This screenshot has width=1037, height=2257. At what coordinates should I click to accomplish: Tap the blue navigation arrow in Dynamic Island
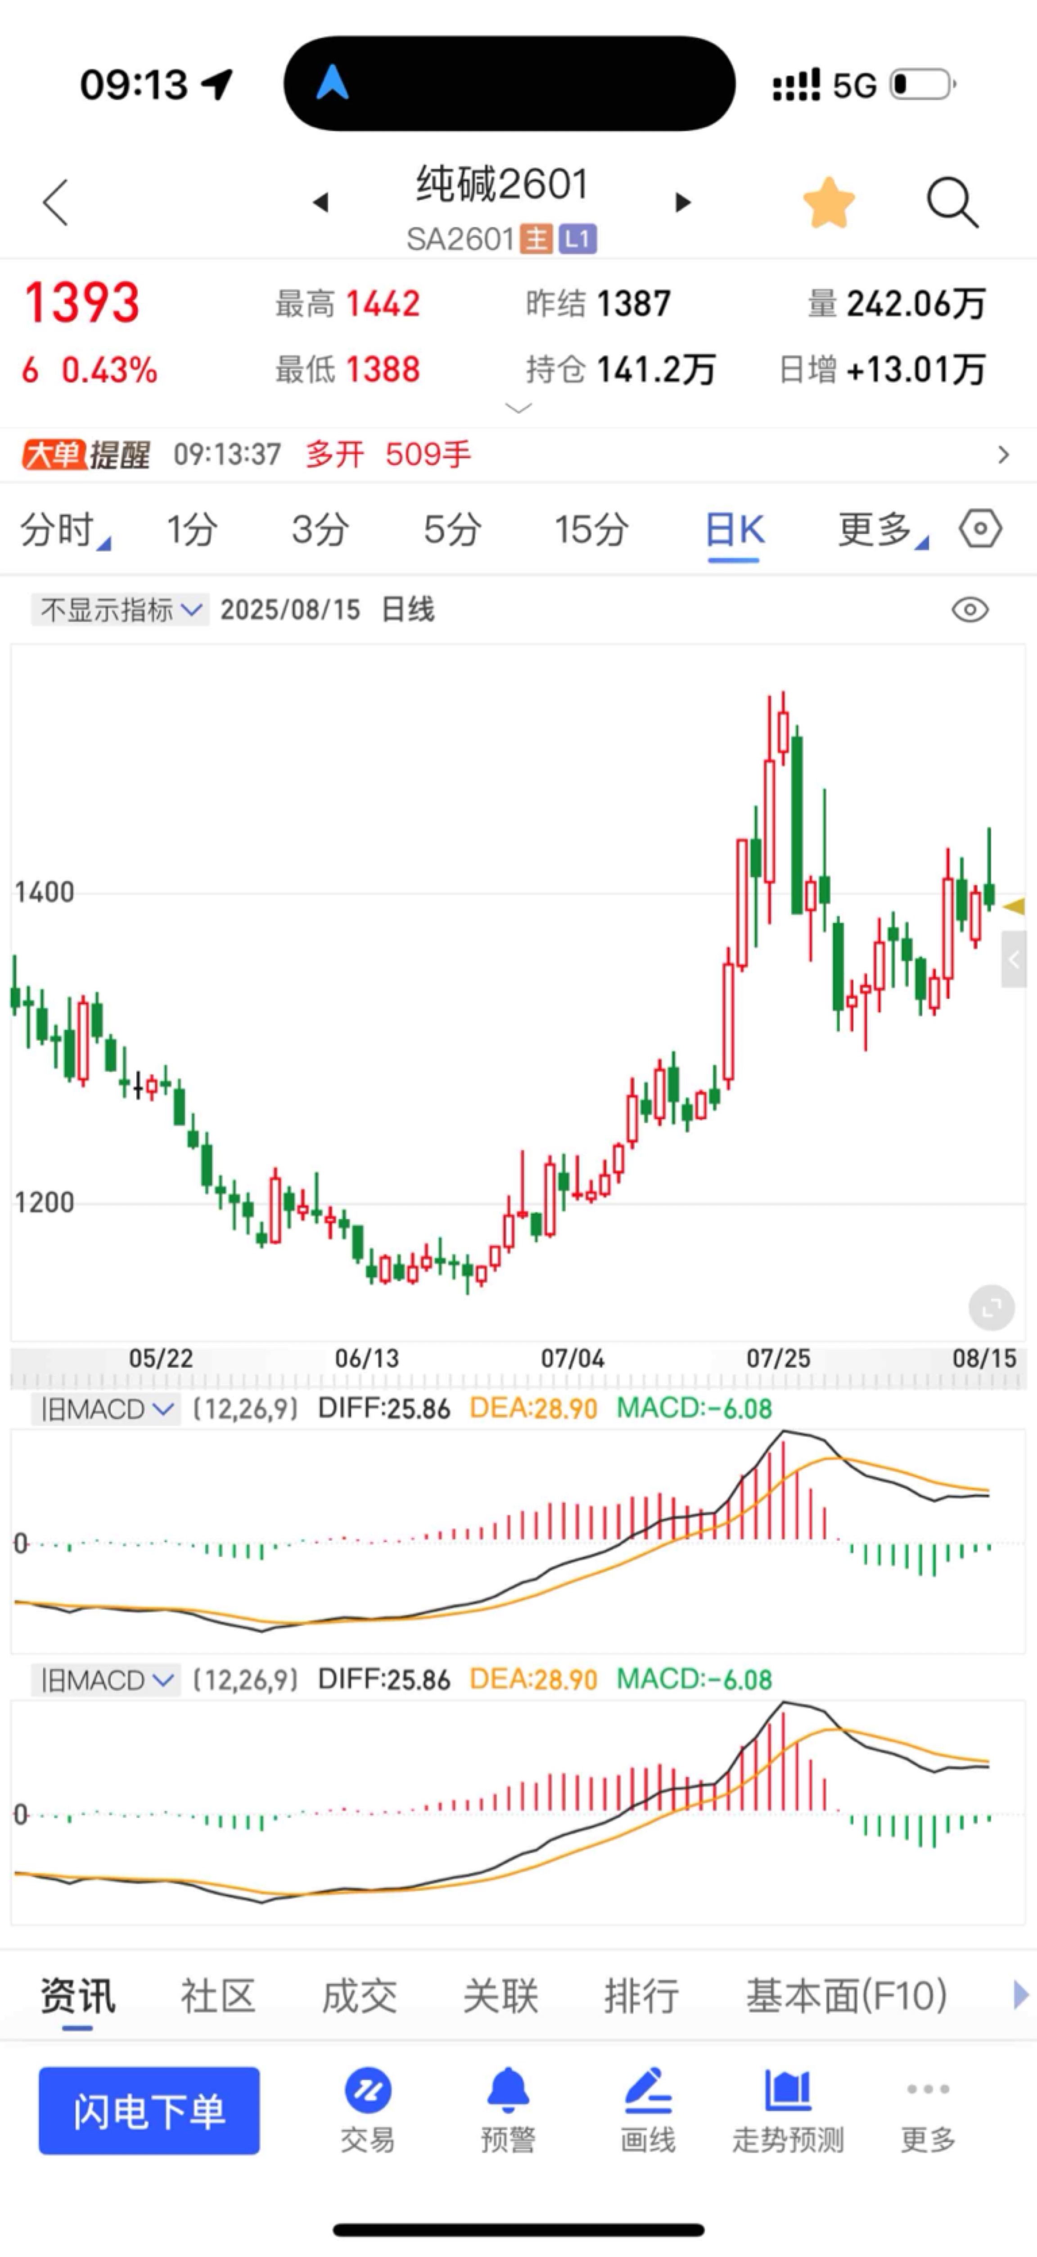coord(333,83)
